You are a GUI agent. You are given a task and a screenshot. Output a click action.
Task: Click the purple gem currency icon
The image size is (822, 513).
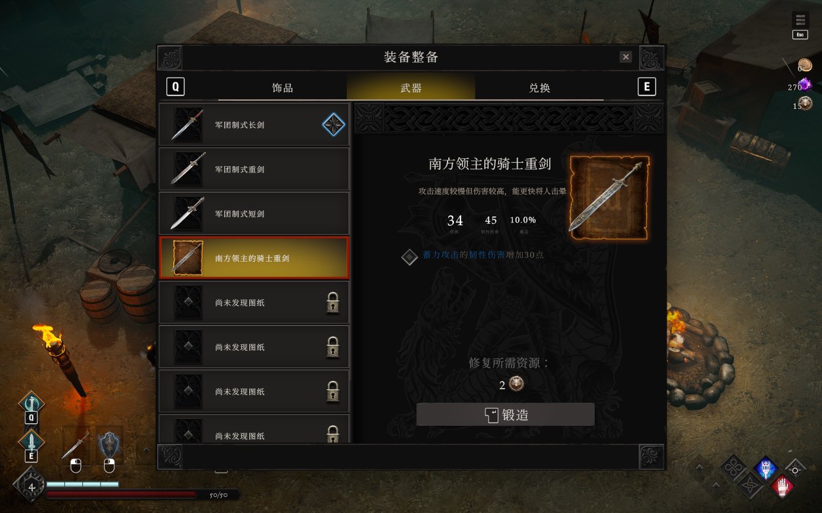tap(805, 85)
